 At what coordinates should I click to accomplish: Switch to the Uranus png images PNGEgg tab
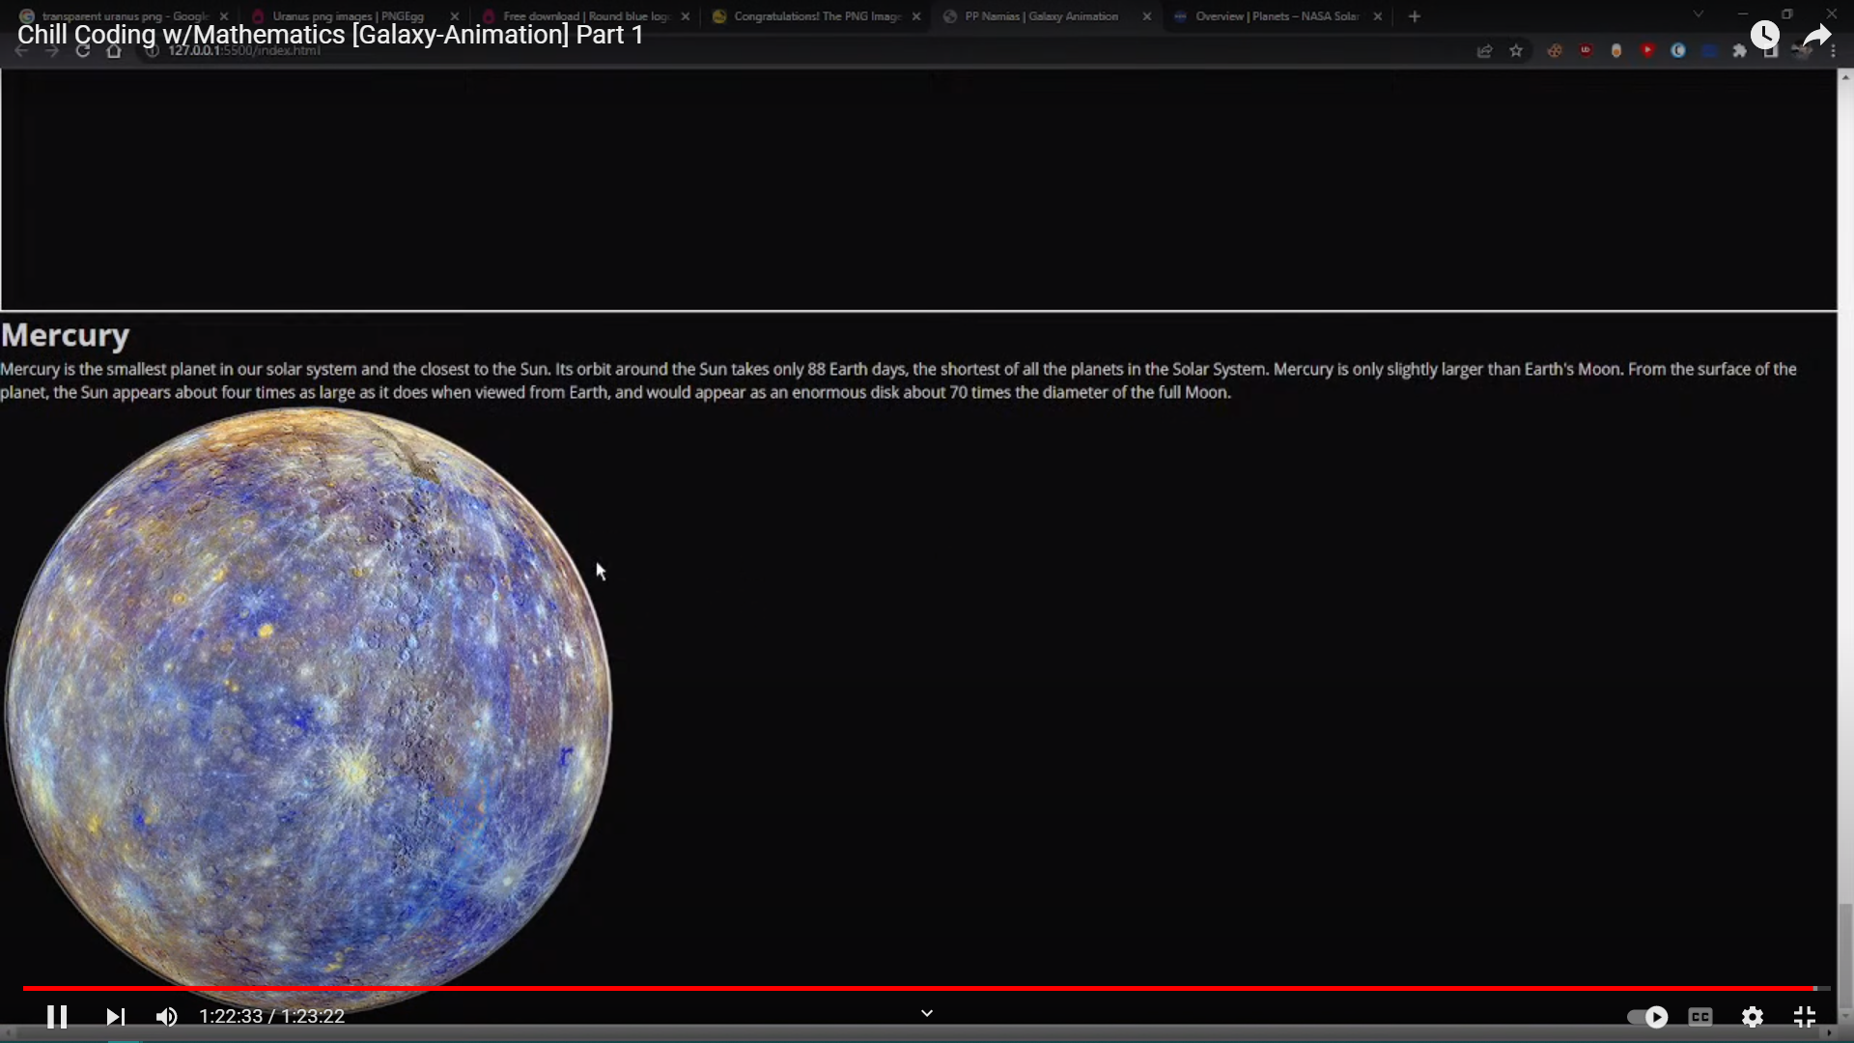348,16
